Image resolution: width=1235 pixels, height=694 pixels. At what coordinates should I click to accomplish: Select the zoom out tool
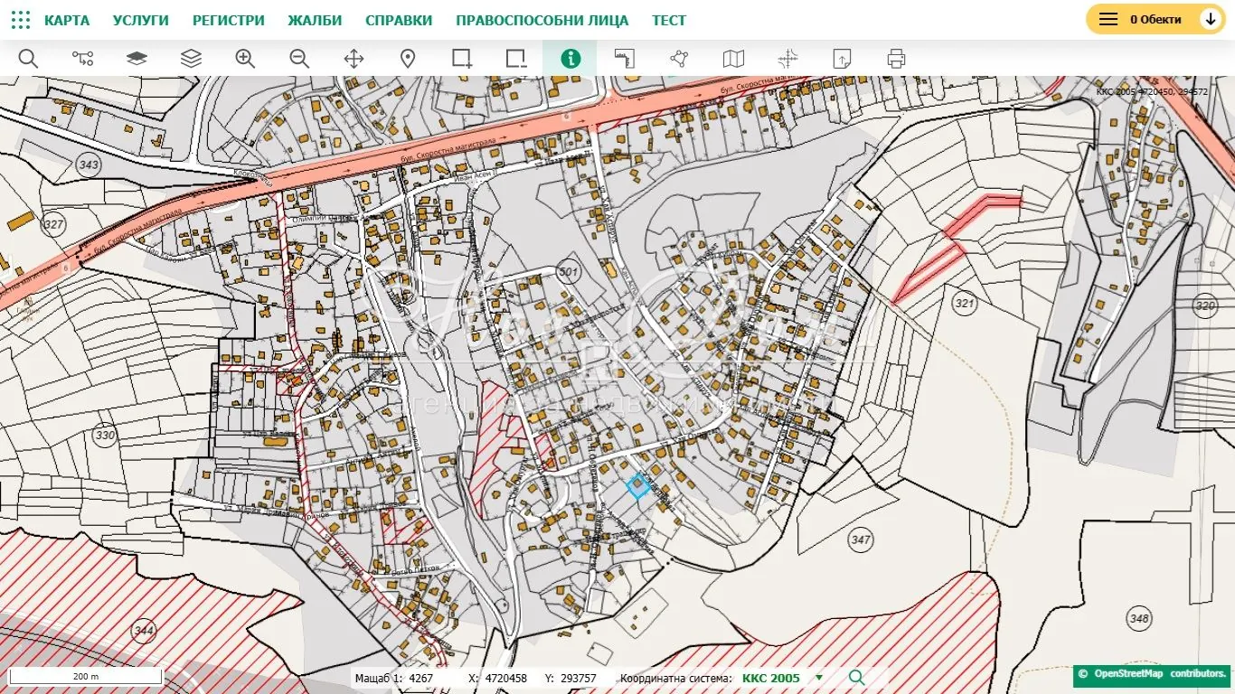click(x=299, y=59)
